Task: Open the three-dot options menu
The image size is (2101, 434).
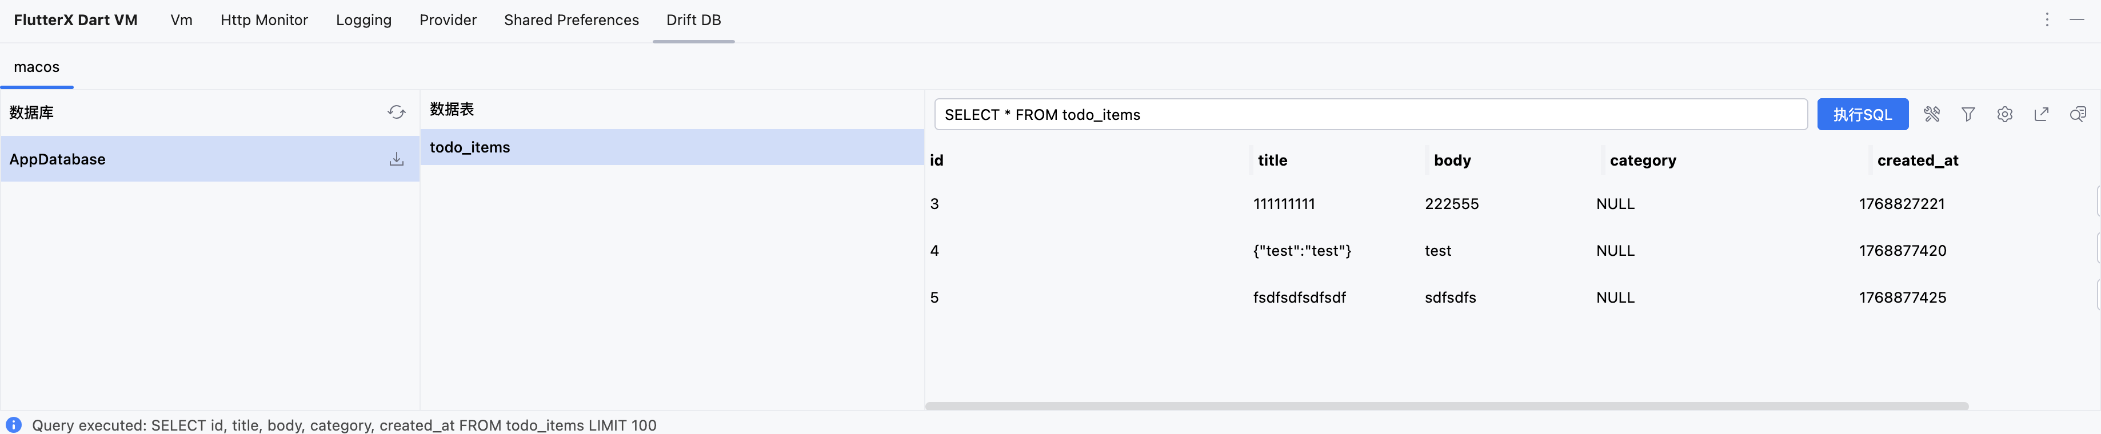Action: click(x=2047, y=19)
